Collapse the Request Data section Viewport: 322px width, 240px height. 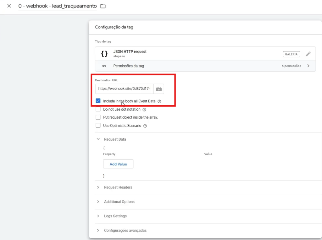tap(98, 139)
